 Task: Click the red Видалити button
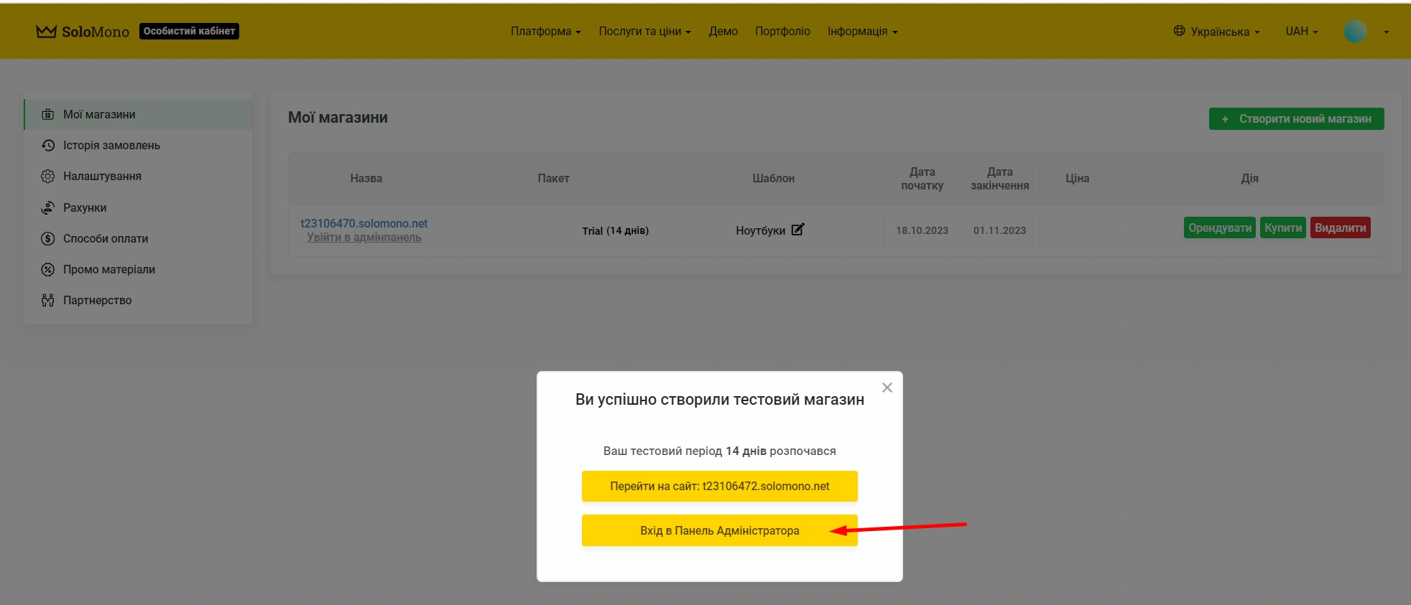[x=1340, y=228]
